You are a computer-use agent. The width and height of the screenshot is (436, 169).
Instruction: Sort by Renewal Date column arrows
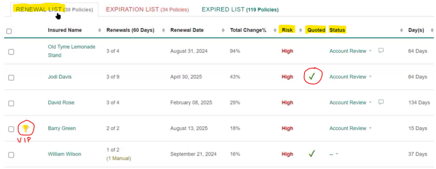pyautogui.click(x=223, y=30)
